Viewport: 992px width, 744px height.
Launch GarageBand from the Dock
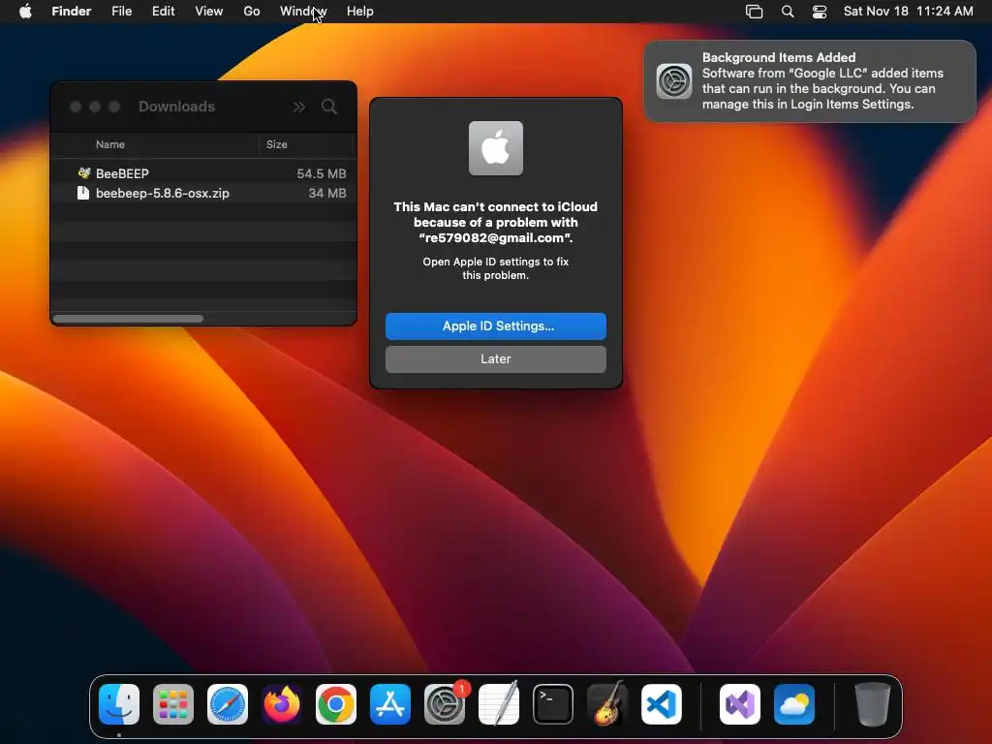pos(607,704)
